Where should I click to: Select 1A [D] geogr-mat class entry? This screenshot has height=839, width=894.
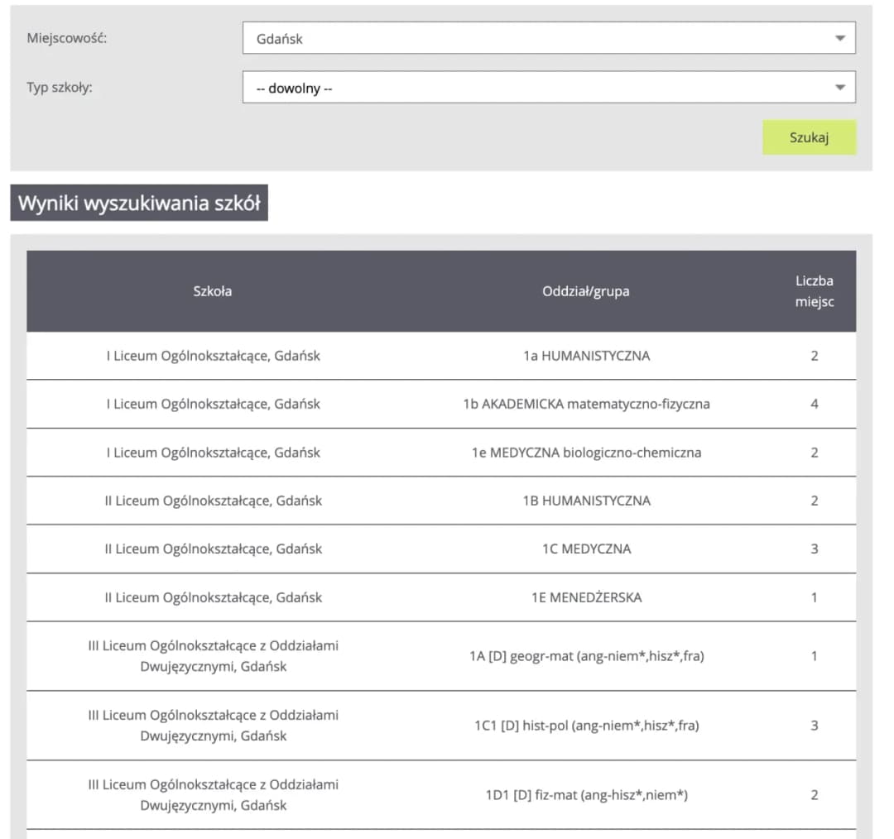click(x=586, y=656)
